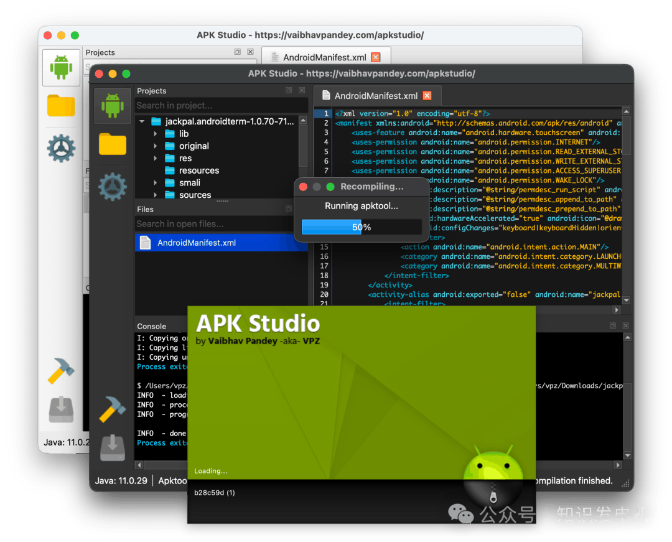Open settings via the gear icon in the dark window
This screenshot has width=672, height=542.
coord(113,186)
